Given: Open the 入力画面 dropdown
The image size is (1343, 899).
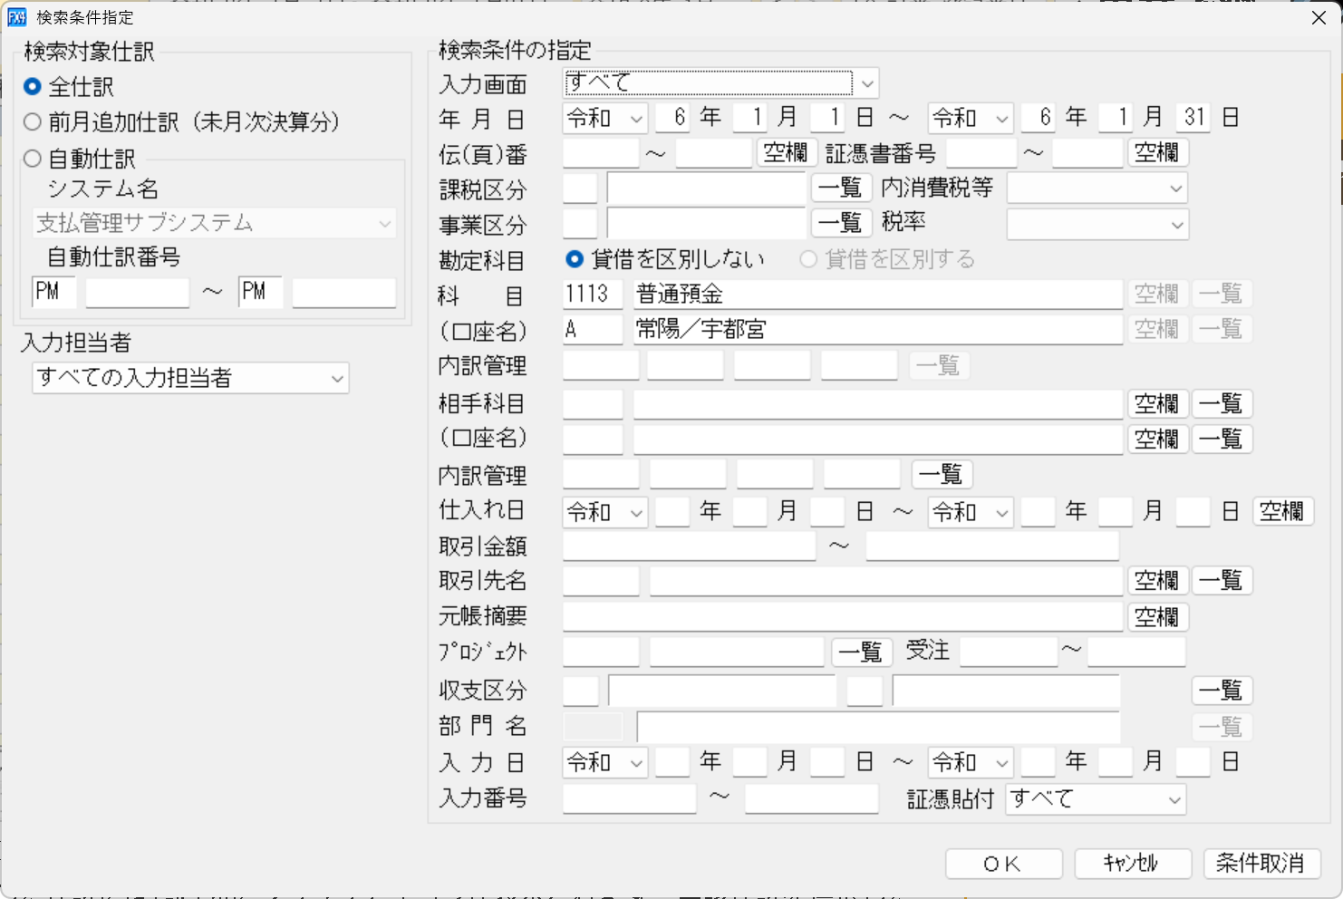Looking at the screenshot, I should pos(867,82).
